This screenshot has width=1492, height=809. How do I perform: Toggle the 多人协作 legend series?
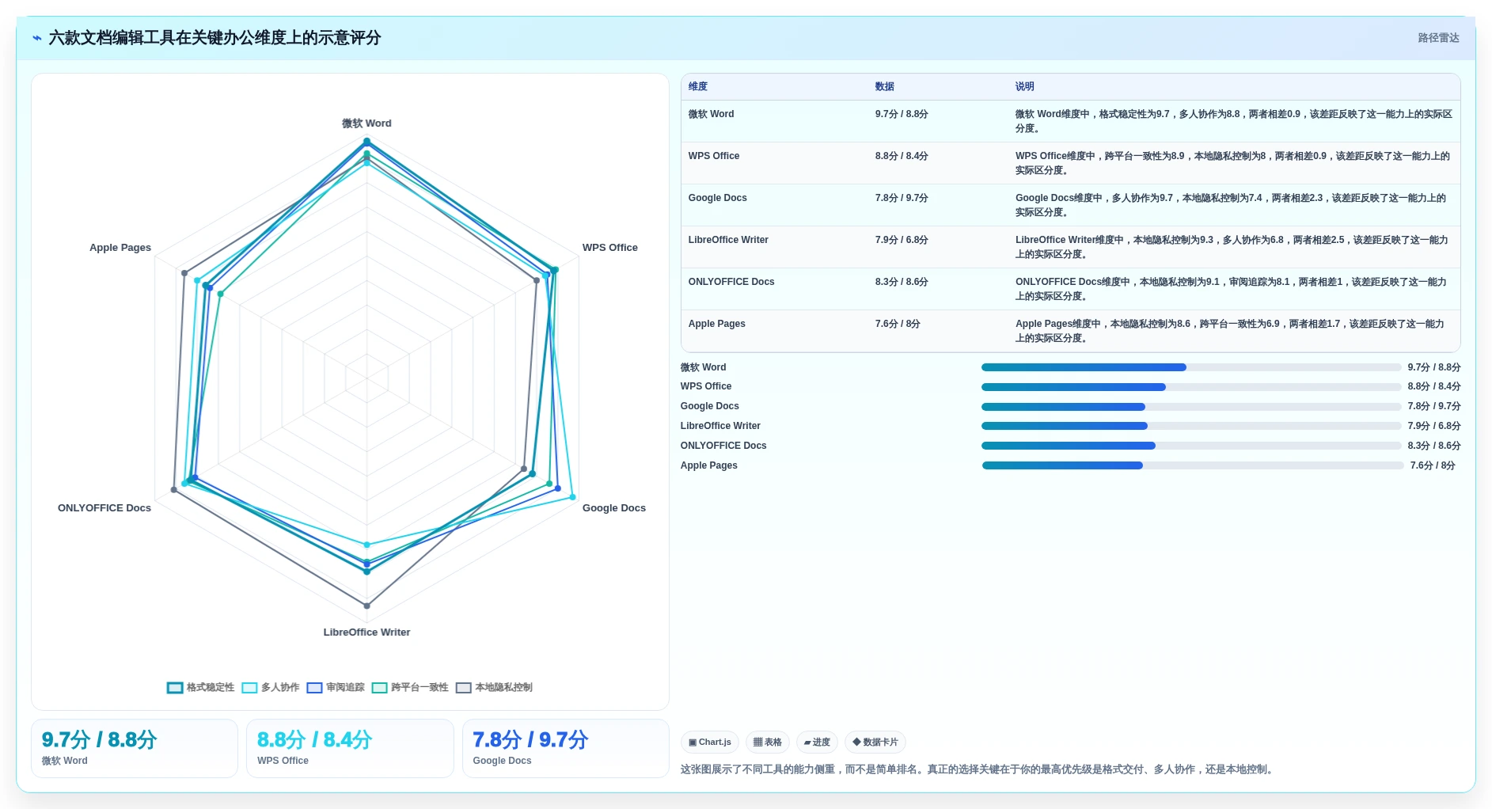pos(271,687)
